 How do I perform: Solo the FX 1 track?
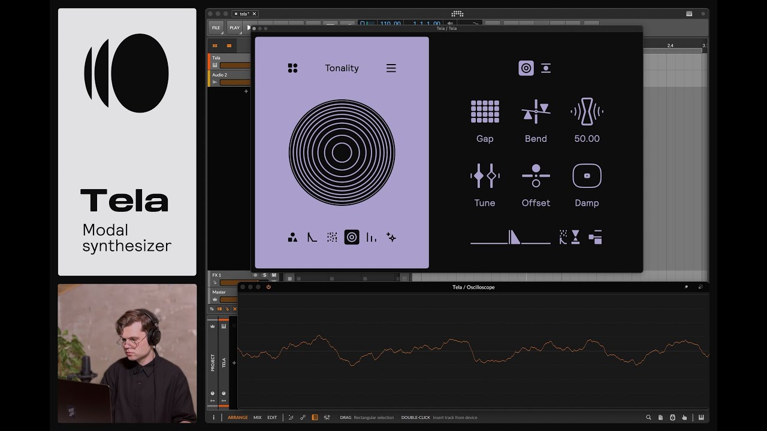coord(265,275)
